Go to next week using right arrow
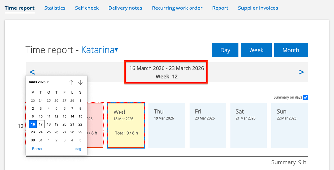This screenshot has width=334, height=170. [301, 72]
